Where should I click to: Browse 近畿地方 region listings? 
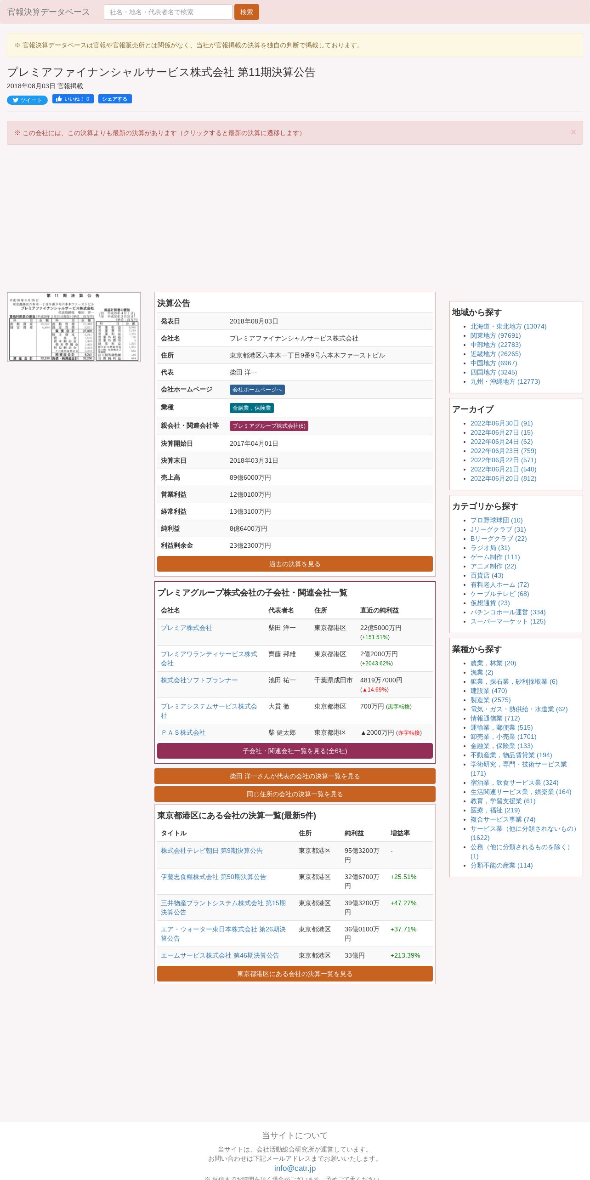coord(496,354)
